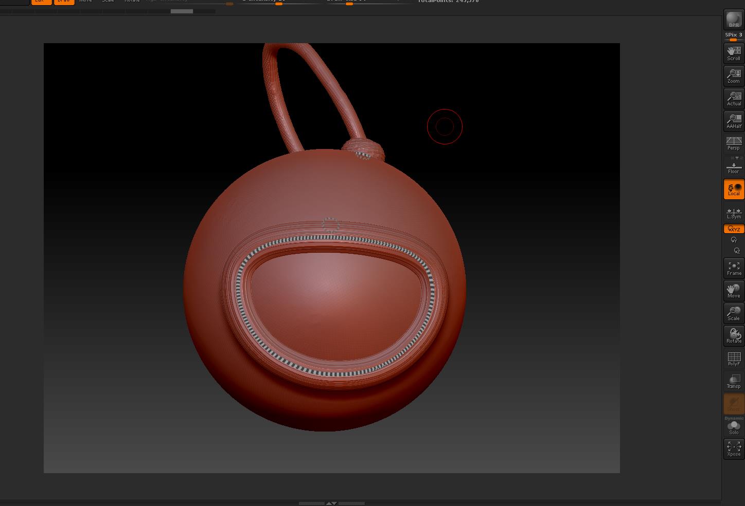Image resolution: width=745 pixels, height=506 pixels.
Task: Click Frame to fit the model
Action: pos(734,268)
